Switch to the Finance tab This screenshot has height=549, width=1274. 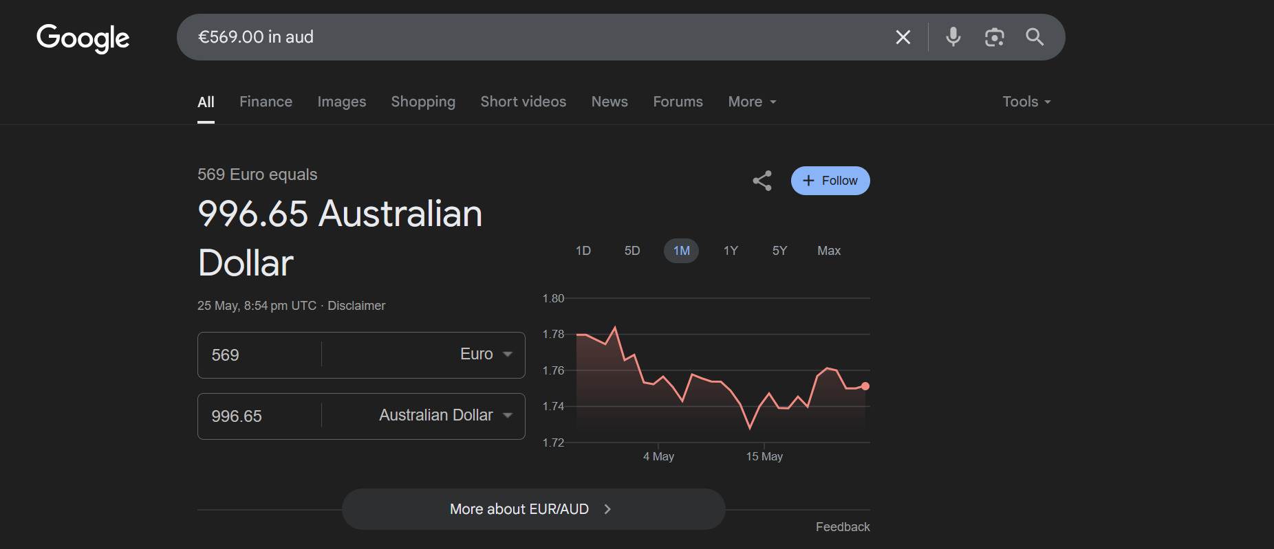(266, 102)
